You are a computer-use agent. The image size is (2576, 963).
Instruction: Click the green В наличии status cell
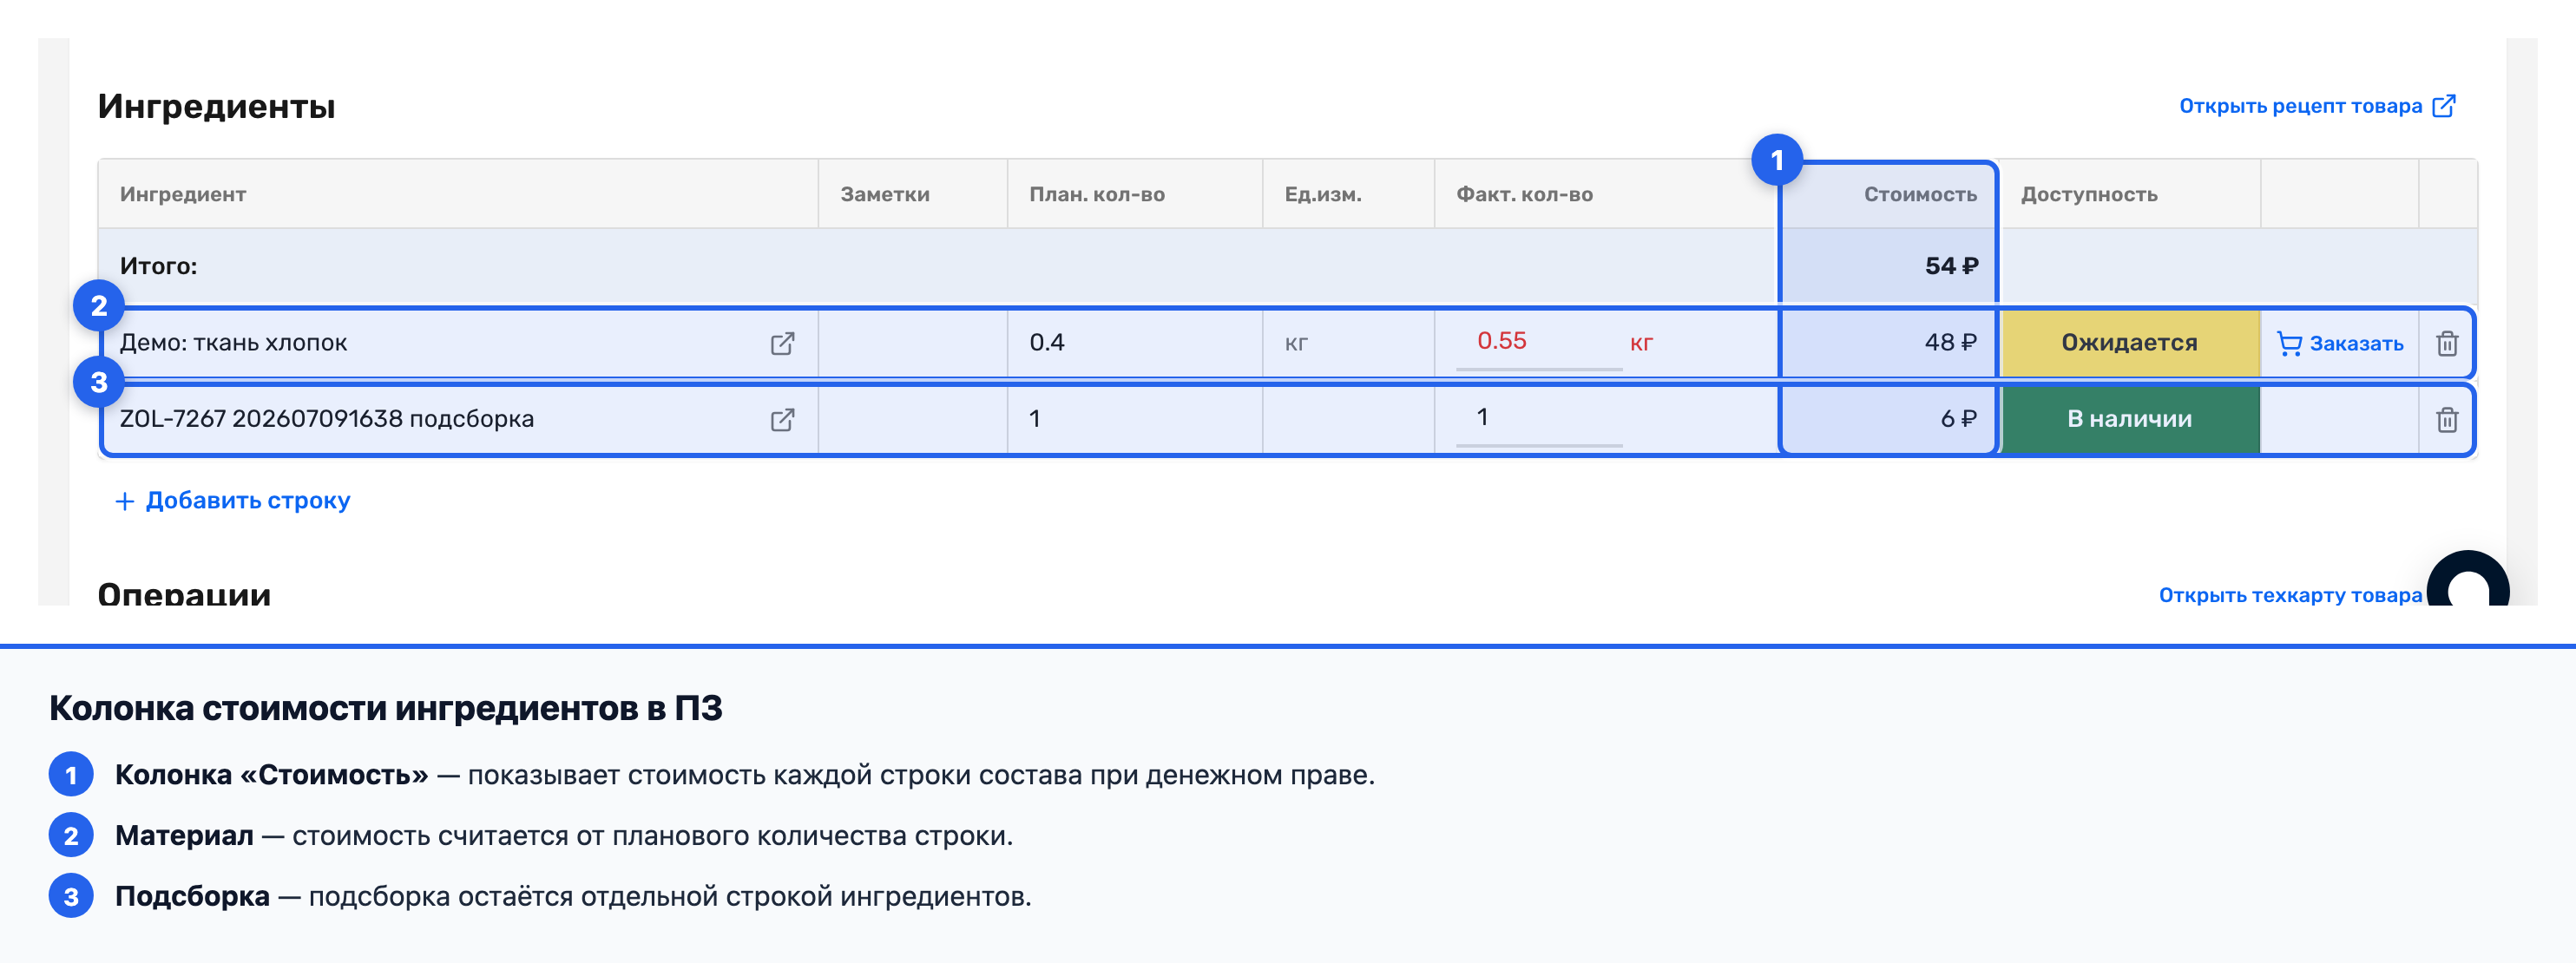pyautogui.click(x=2129, y=419)
